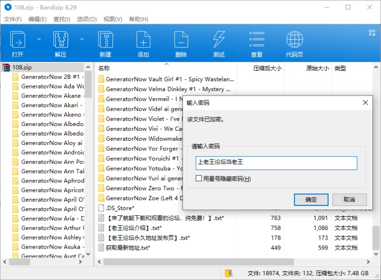Click folder icon of GeneratorNow Zero Two
Image resolution: width=381 pixels, height=280 pixels.
point(101,188)
